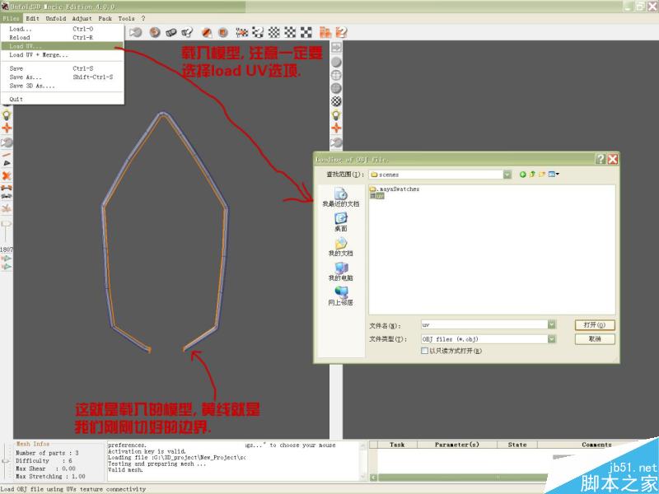Click the 打开 open button
The height and width of the screenshot is (494, 659).
click(595, 324)
